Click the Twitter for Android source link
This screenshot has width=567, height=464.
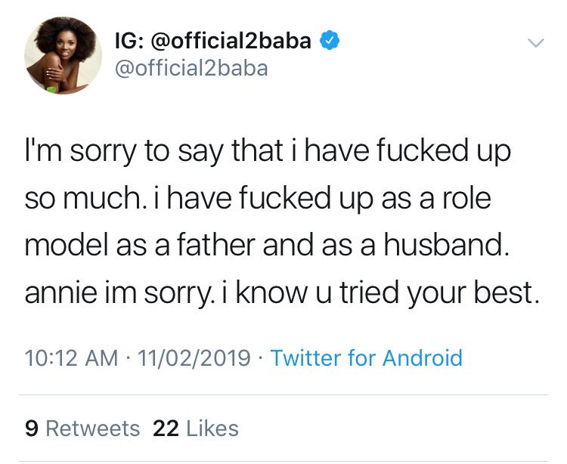tap(366, 357)
